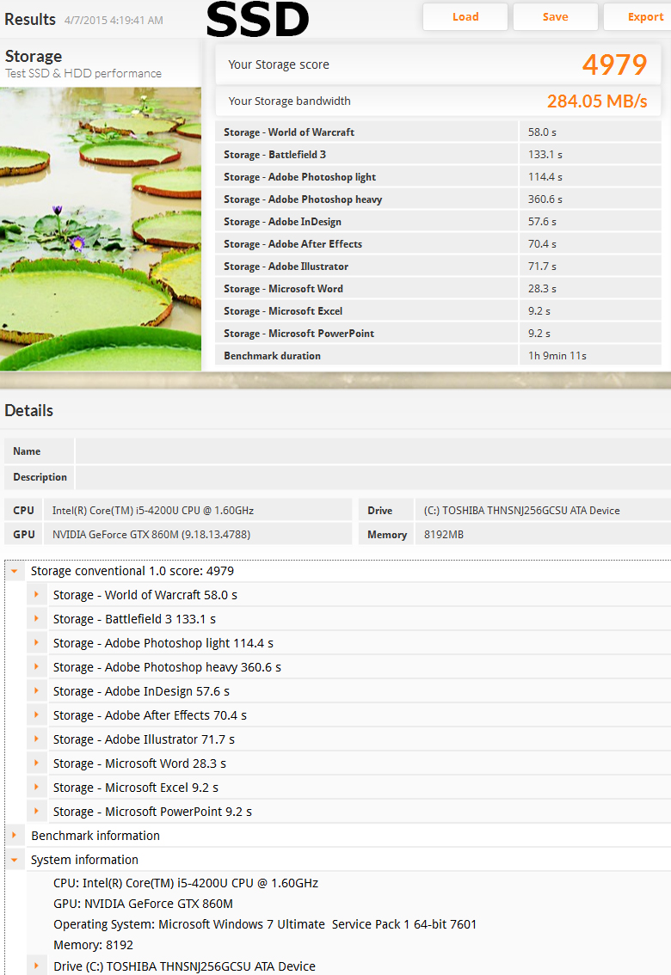Expand Storage - World of Warcraft details
Image resolution: width=671 pixels, height=975 pixels.
[x=36, y=595]
